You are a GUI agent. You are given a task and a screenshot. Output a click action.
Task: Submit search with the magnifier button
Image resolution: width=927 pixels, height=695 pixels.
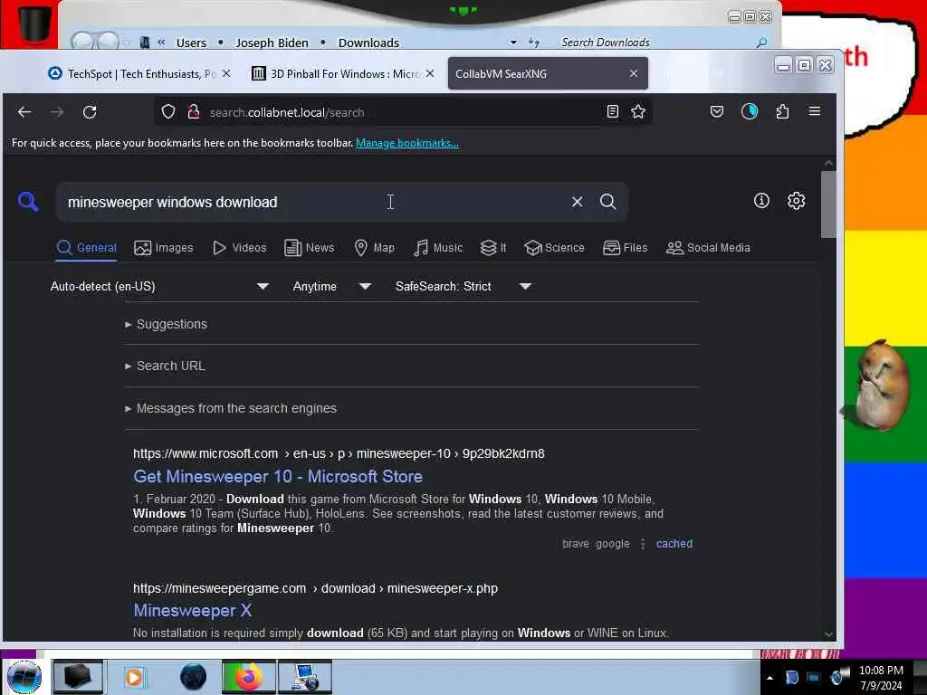pos(607,202)
